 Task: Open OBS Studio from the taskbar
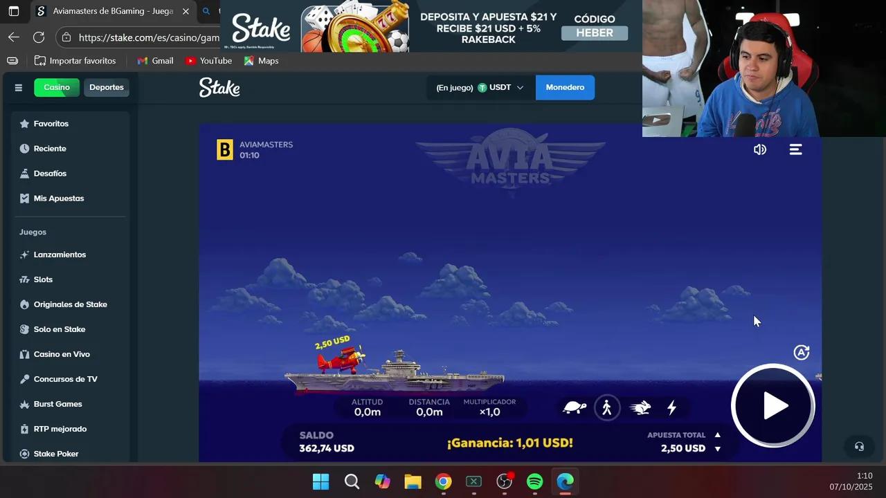504,481
